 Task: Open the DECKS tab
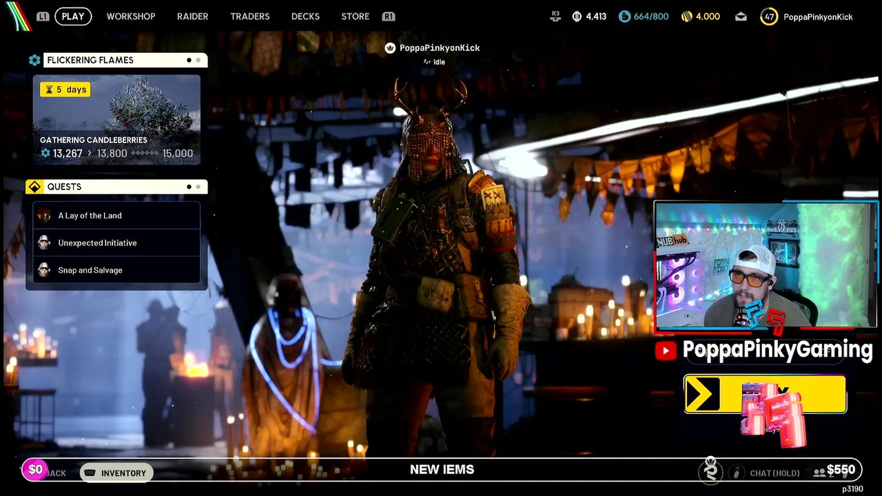[x=305, y=17]
